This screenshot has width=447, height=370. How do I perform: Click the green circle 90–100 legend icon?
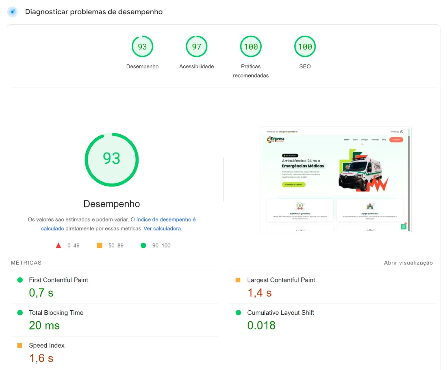[x=143, y=245]
